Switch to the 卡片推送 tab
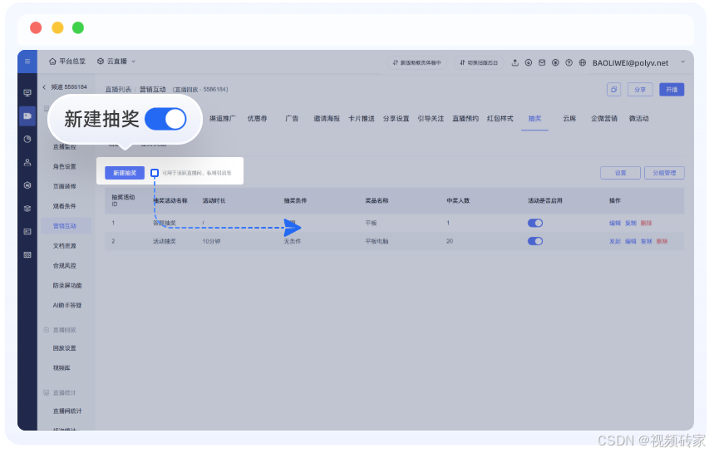This screenshot has width=709, height=453. tap(362, 119)
